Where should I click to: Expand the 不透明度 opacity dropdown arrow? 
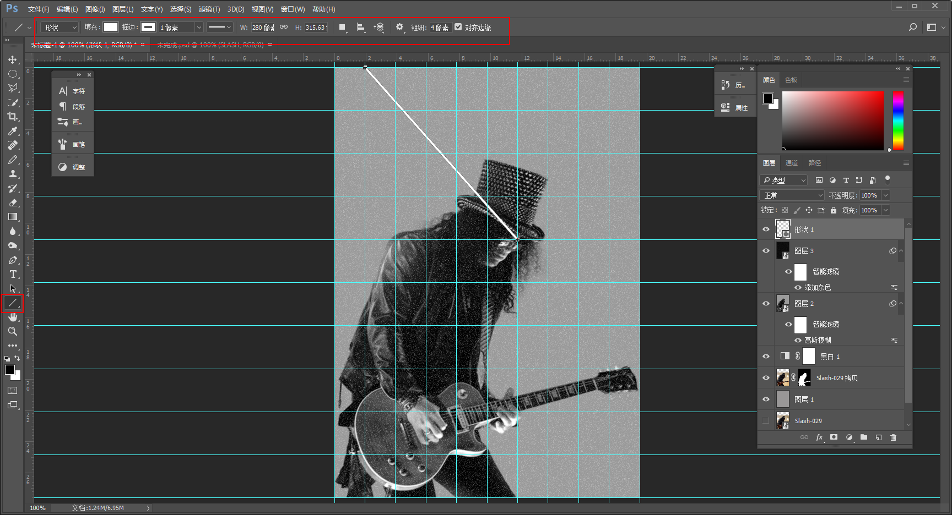885,195
